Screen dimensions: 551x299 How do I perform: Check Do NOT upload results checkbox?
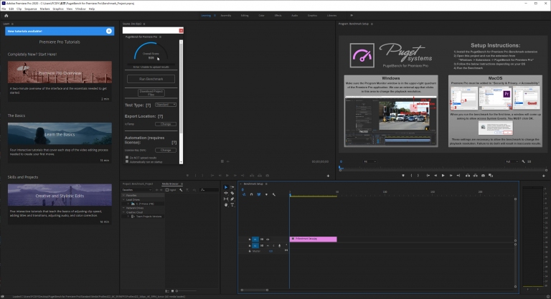pyautogui.click(x=127, y=158)
